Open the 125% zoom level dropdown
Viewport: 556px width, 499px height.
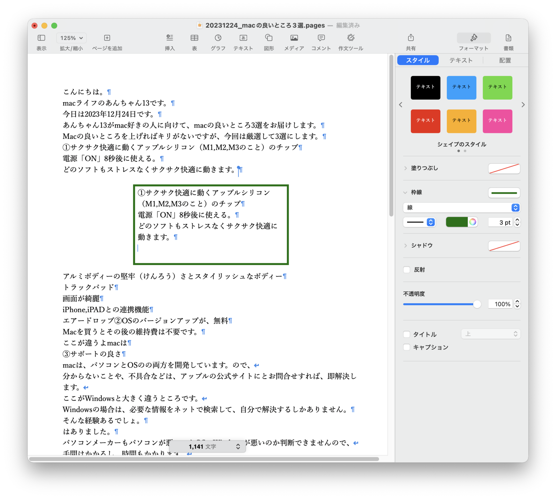[x=72, y=38]
